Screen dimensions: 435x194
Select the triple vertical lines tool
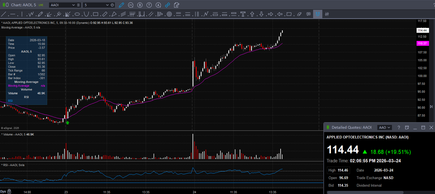coord(197,15)
